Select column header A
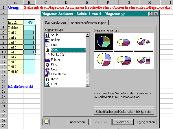 [15, 2]
